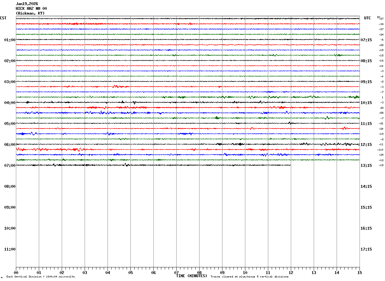Click minute tick label 07 on the bottom axis
Viewport: 385px width, 281px height.
[x=176, y=272]
